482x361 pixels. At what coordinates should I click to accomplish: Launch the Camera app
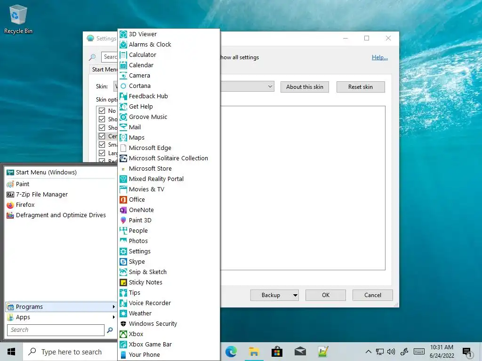pyautogui.click(x=169, y=76)
